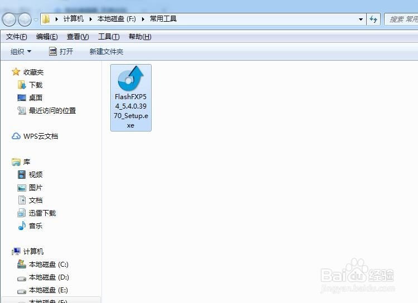Open the 视频 library

[36, 174]
